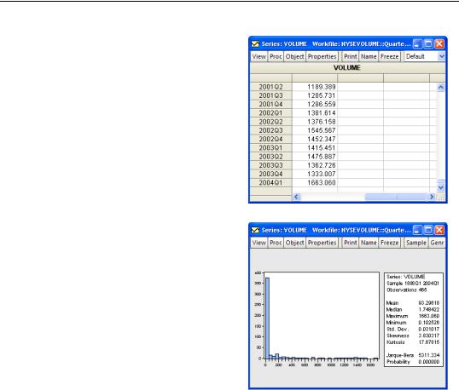Select cell value 1545.567

coord(315,130)
